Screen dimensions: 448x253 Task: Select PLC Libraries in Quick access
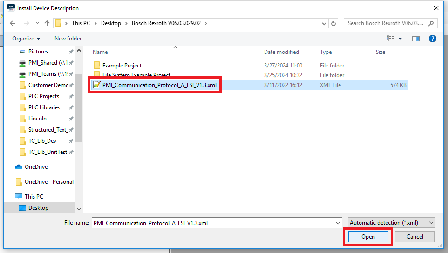(x=44, y=107)
